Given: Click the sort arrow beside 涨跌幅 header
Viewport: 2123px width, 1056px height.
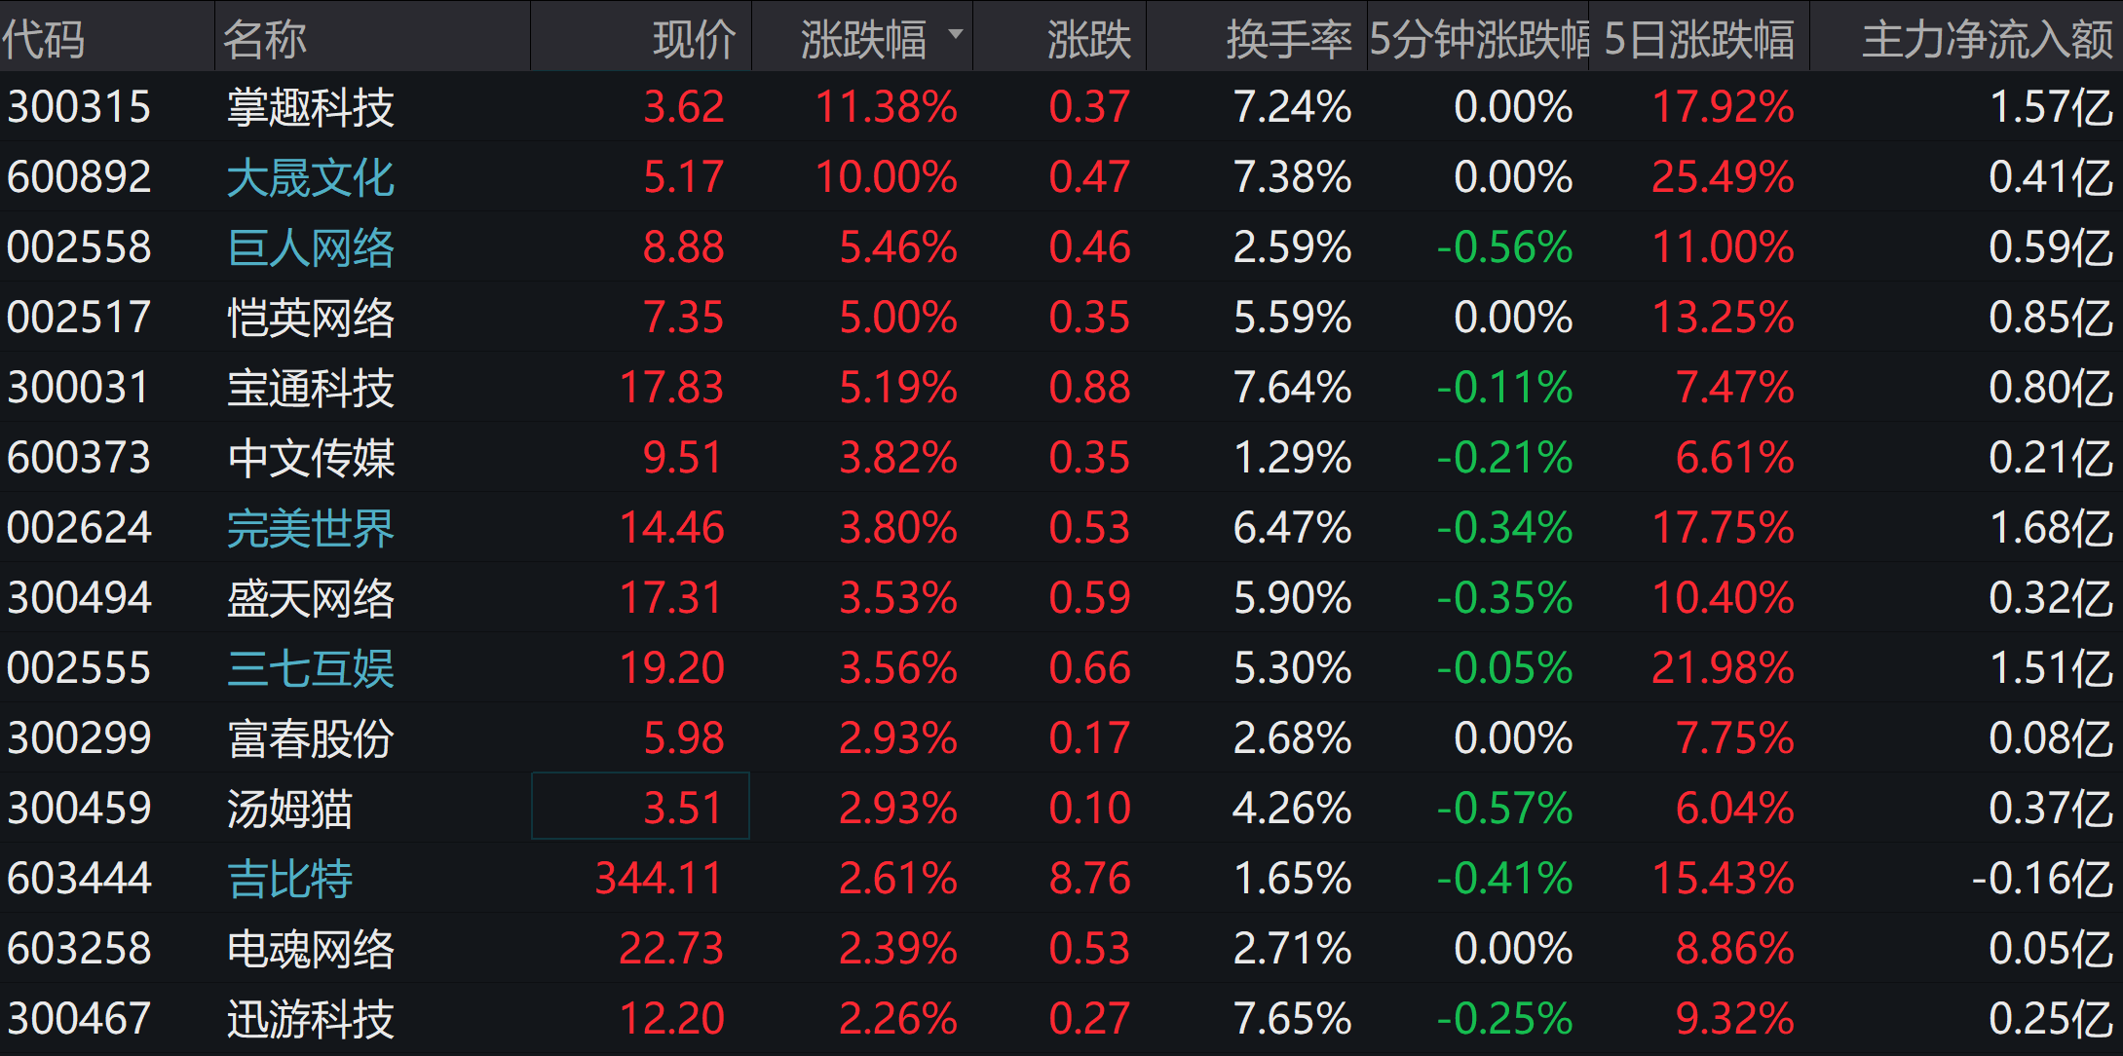Looking at the screenshot, I should [955, 34].
